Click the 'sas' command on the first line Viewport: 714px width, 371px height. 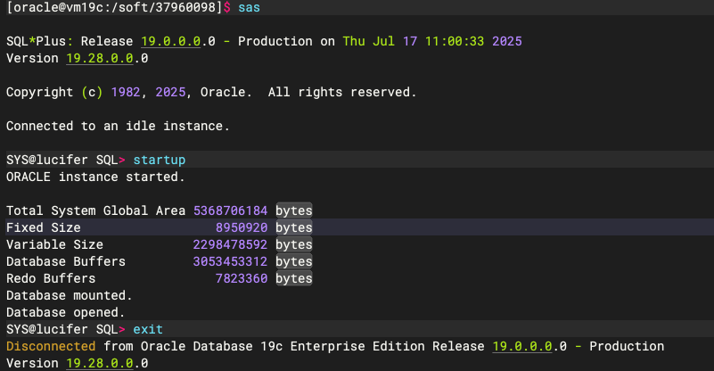coord(249,8)
